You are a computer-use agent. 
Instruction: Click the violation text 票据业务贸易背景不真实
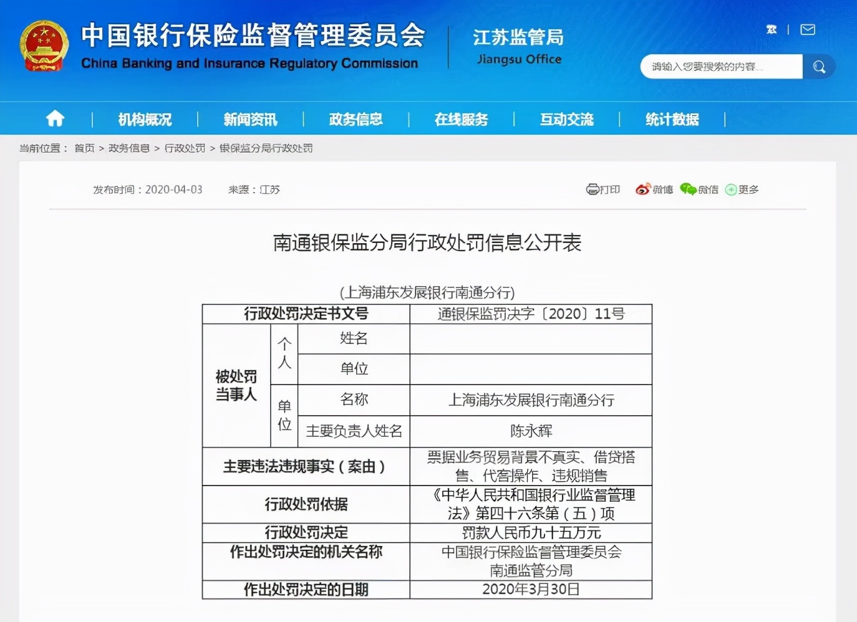503,457
